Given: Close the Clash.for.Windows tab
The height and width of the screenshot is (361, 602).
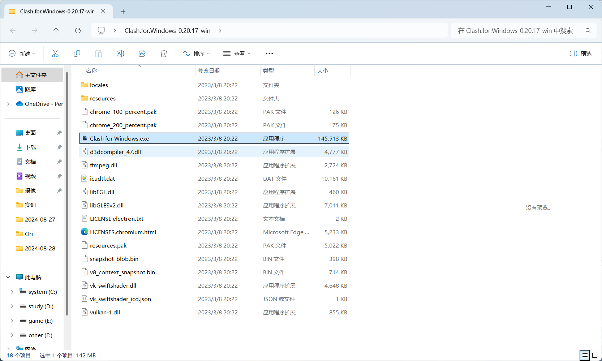Looking at the screenshot, I should point(103,11).
